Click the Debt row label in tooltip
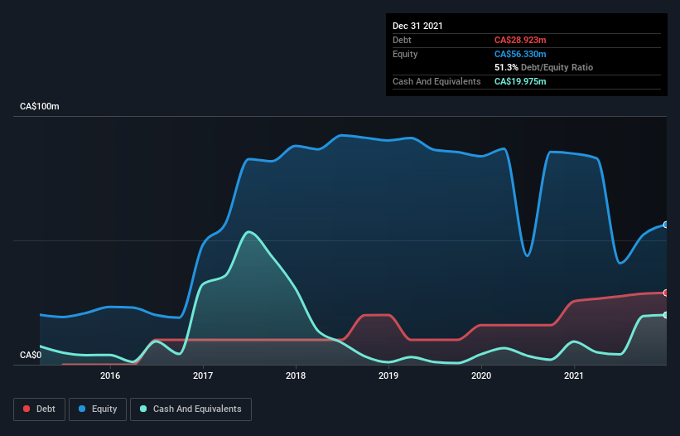 [x=402, y=40]
